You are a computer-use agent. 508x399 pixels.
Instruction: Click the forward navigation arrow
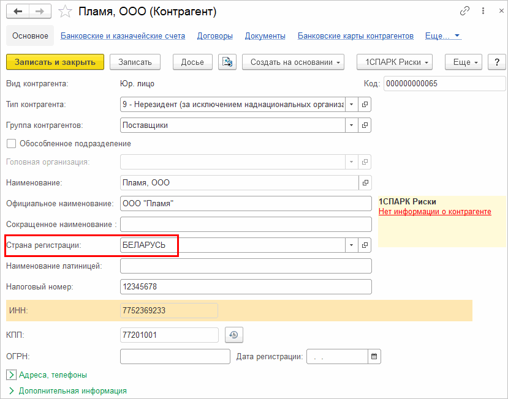tap(40, 12)
